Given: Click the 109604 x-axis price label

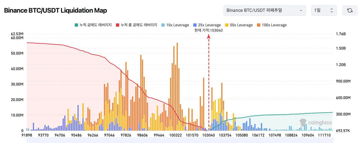Looking at the screenshot, I should [x=308, y=135].
